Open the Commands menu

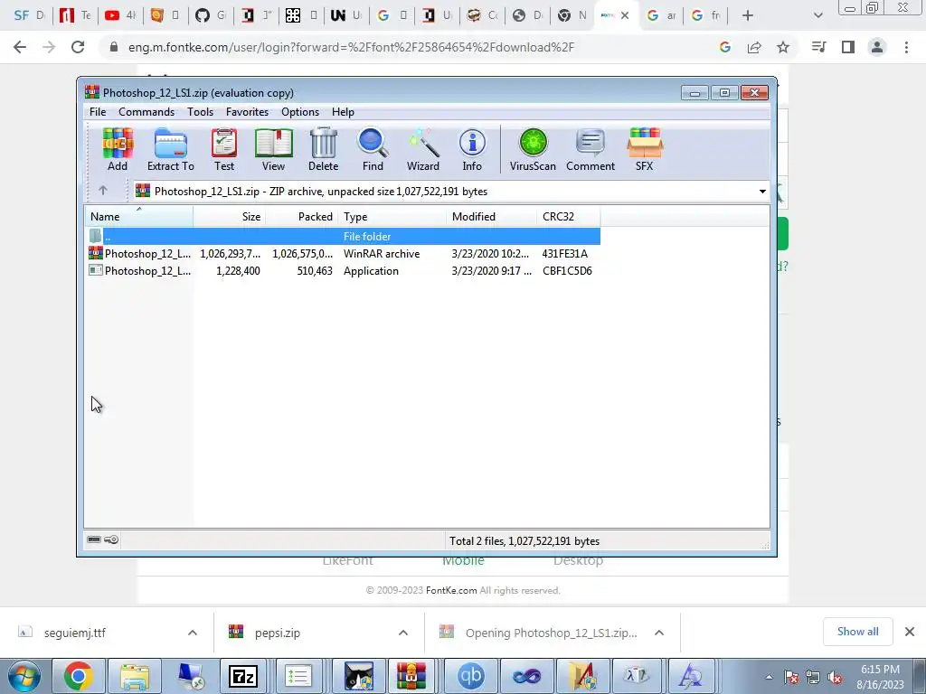[x=146, y=111]
